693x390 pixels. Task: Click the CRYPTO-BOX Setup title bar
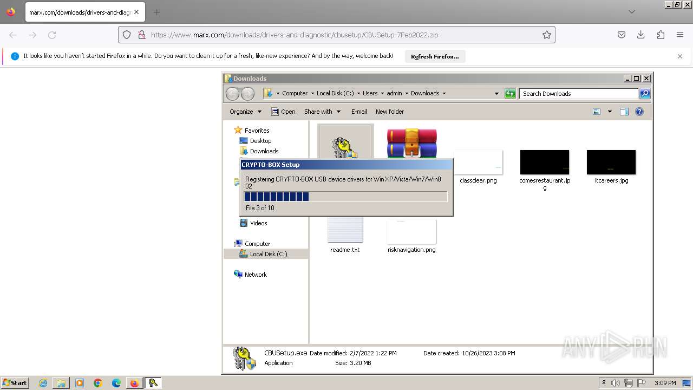[346, 165]
